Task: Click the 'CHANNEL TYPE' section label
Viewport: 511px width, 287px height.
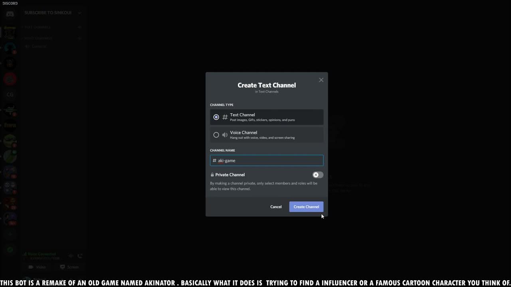Action: coord(222,105)
